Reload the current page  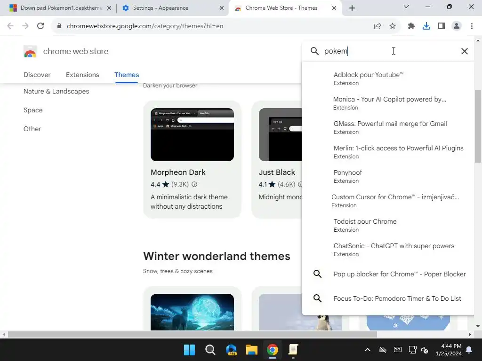click(40, 26)
